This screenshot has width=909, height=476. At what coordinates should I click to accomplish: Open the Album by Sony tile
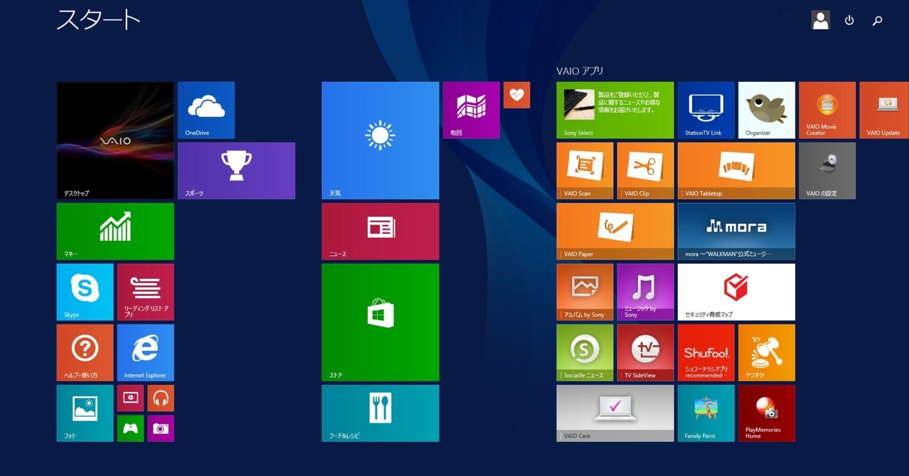click(x=585, y=292)
